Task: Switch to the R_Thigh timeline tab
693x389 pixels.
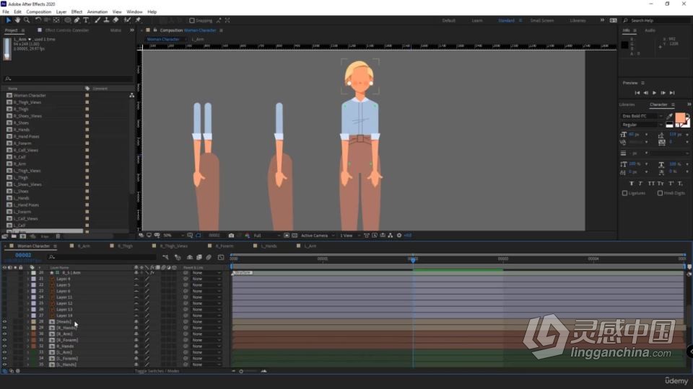Action: point(125,246)
